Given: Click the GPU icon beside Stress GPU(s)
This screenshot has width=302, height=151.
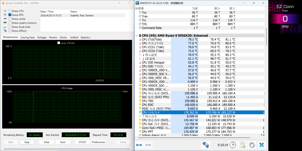Looking at the screenshot, I should point(5,31).
